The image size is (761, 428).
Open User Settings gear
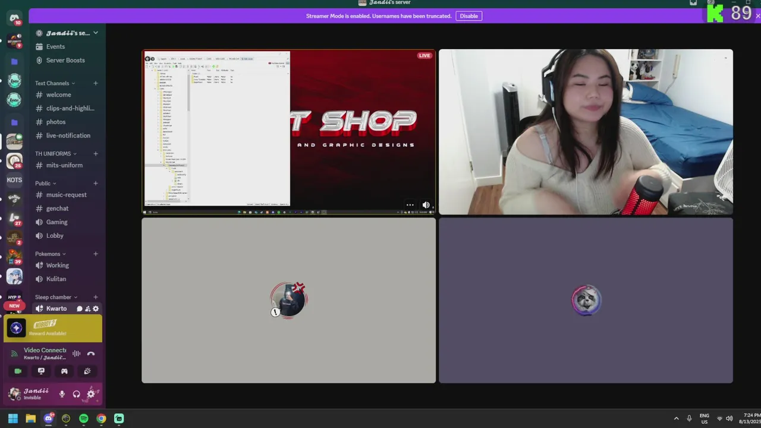click(x=91, y=394)
